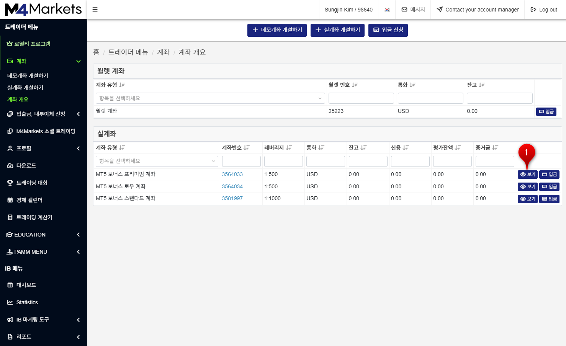The width and height of the screenshot is (566, 346).
Task: Sort wallet table by 월렛 번호
Action: 355,85
